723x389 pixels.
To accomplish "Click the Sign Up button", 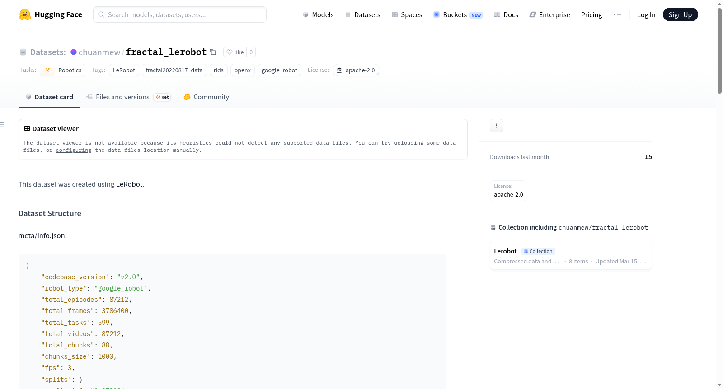I will coord(680,14).
